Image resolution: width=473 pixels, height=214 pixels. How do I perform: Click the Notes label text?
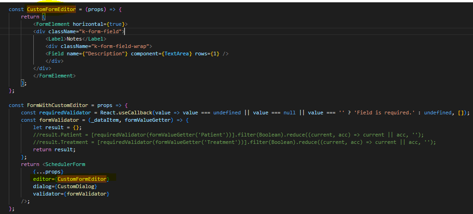(x=74, y=39)
